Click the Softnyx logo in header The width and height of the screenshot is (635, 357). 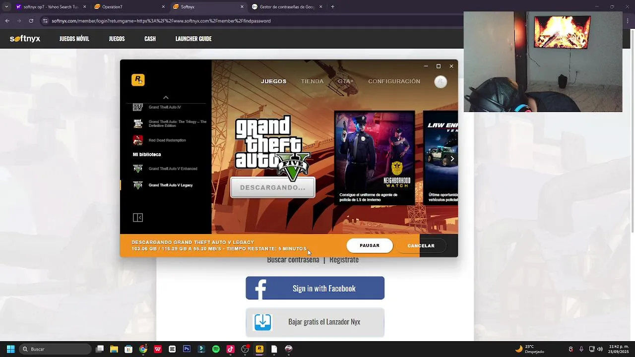[25, 39]
